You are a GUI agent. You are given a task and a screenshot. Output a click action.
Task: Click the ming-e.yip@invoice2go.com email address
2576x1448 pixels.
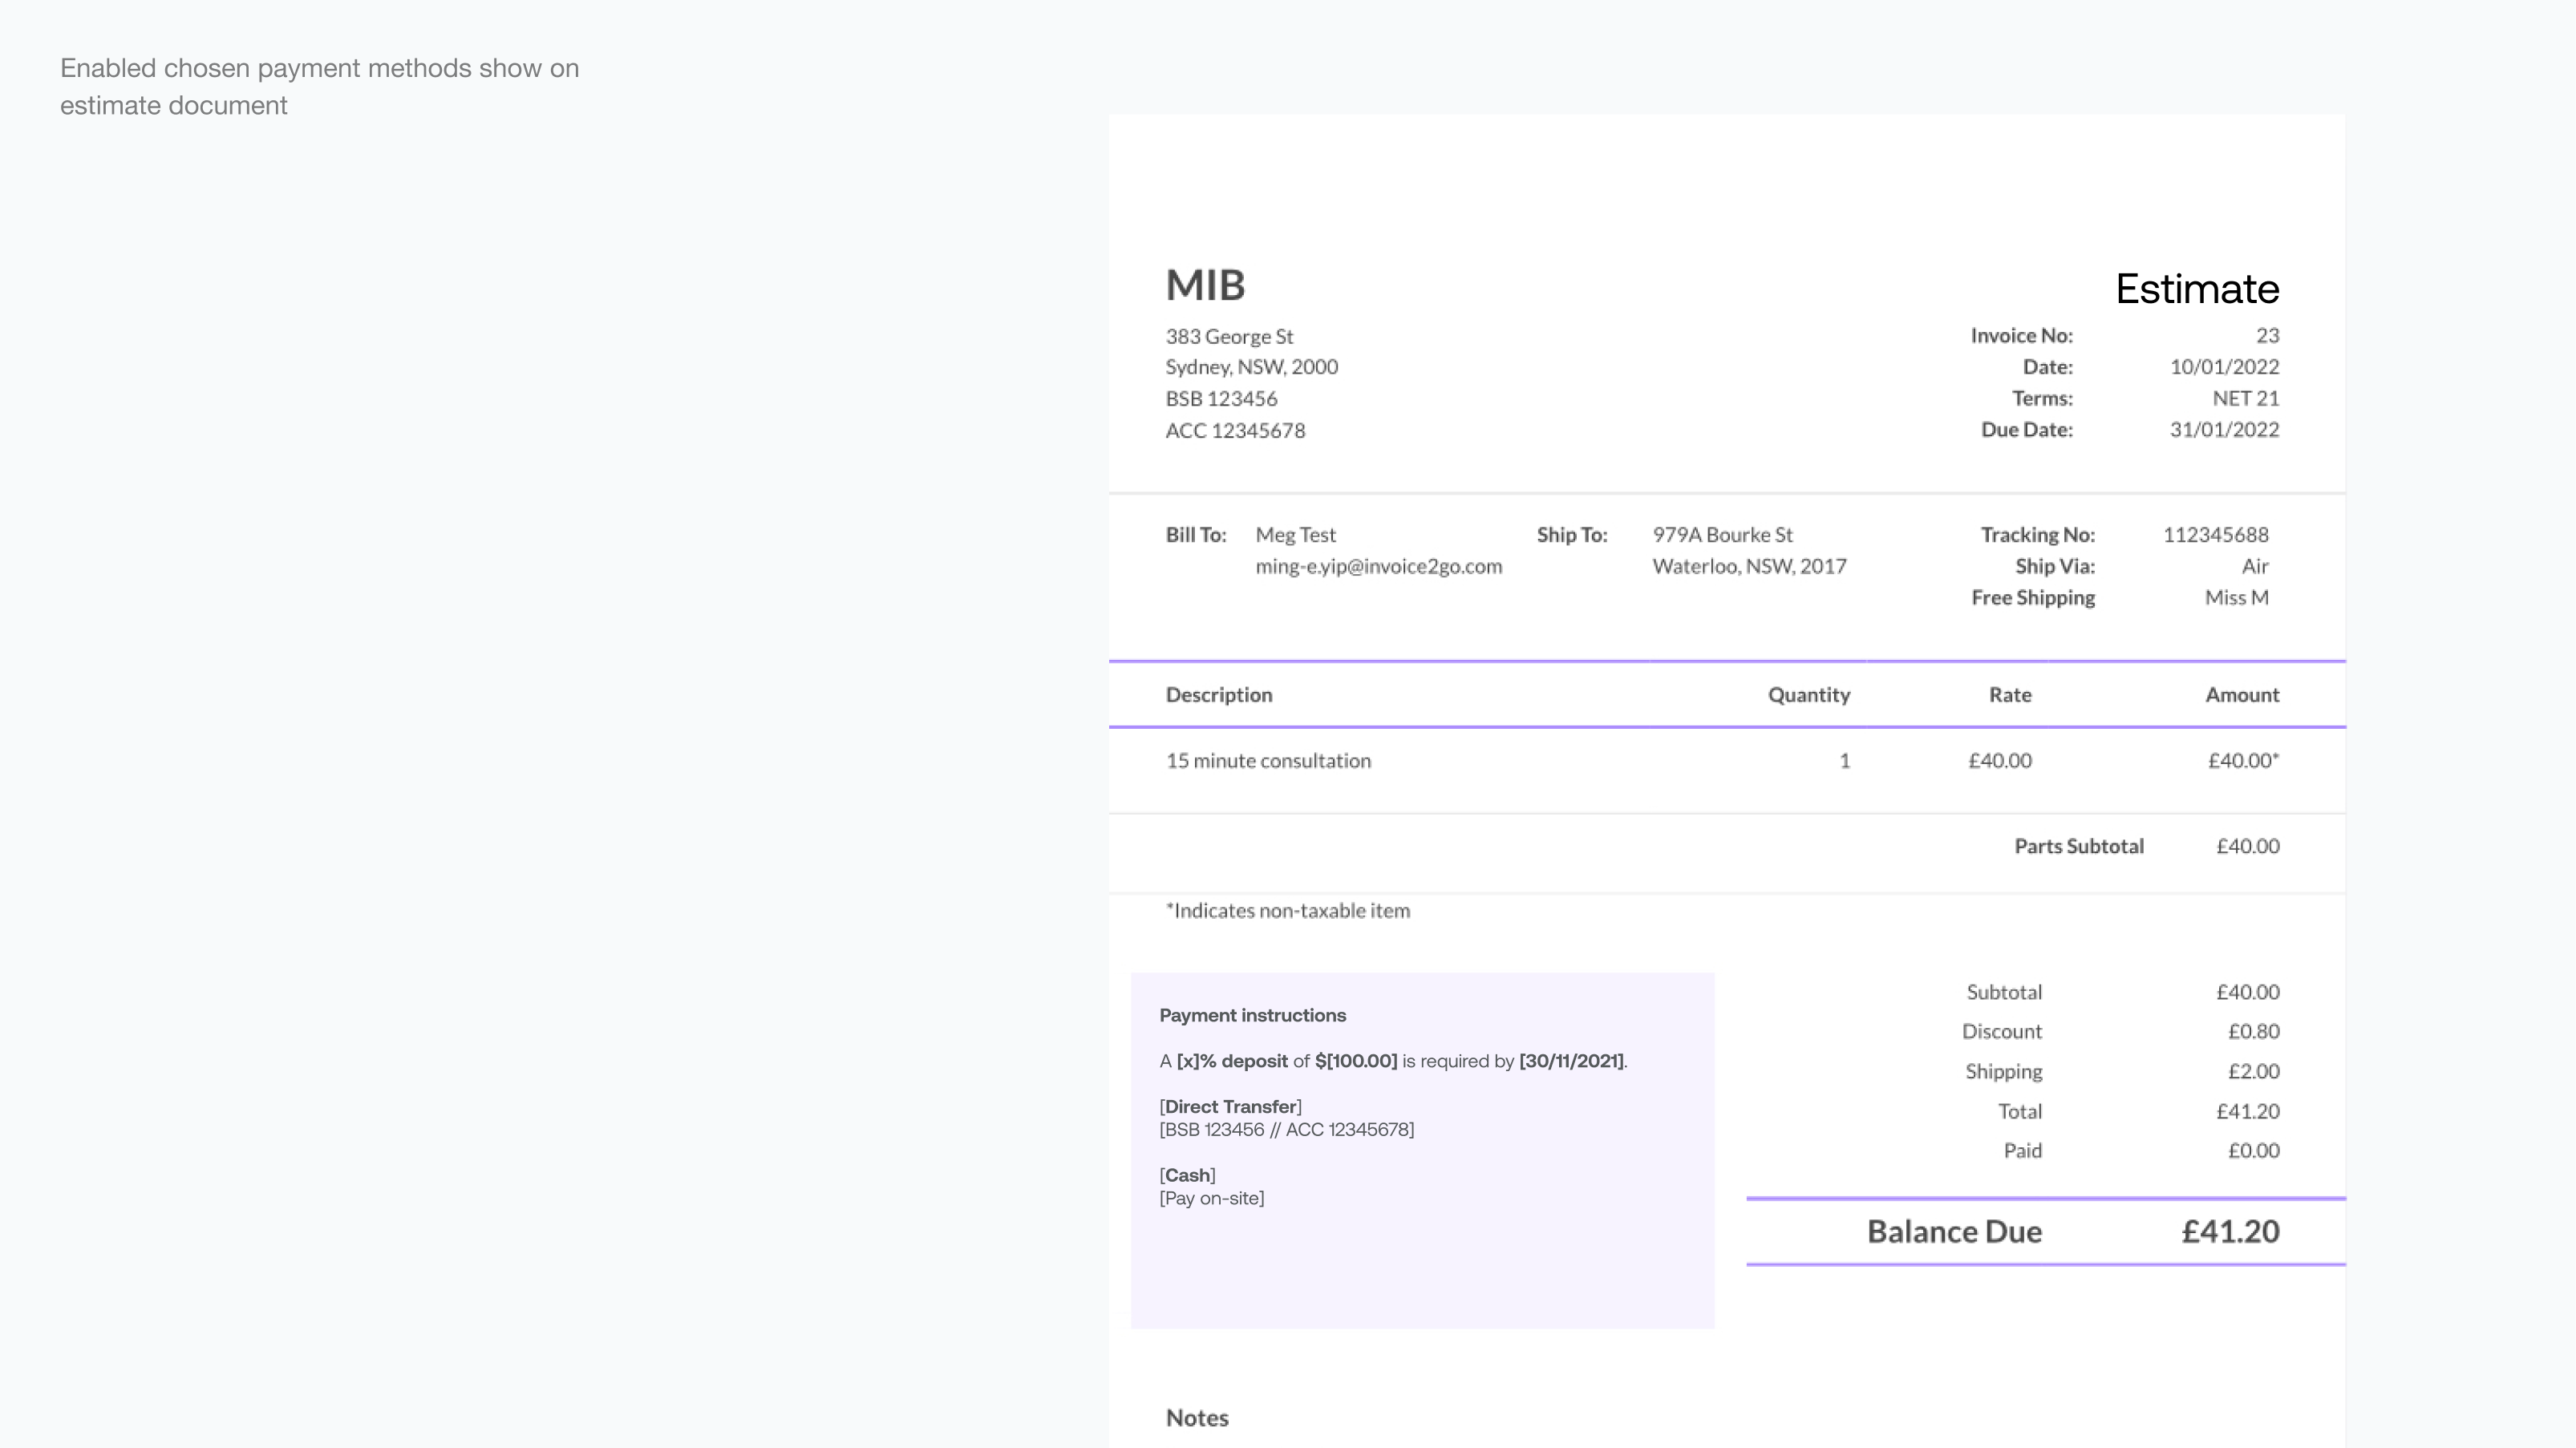[x=1378, y=566]
